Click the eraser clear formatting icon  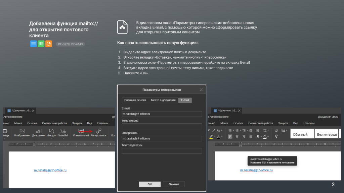(276, 130)
